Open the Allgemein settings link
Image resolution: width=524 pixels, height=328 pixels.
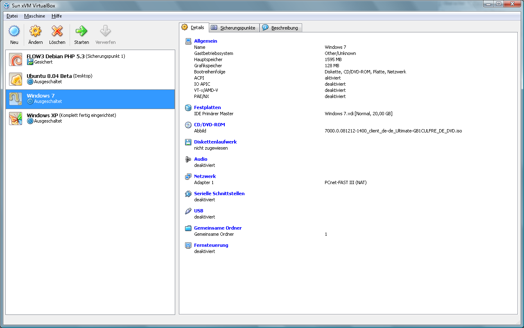(206, 41)
